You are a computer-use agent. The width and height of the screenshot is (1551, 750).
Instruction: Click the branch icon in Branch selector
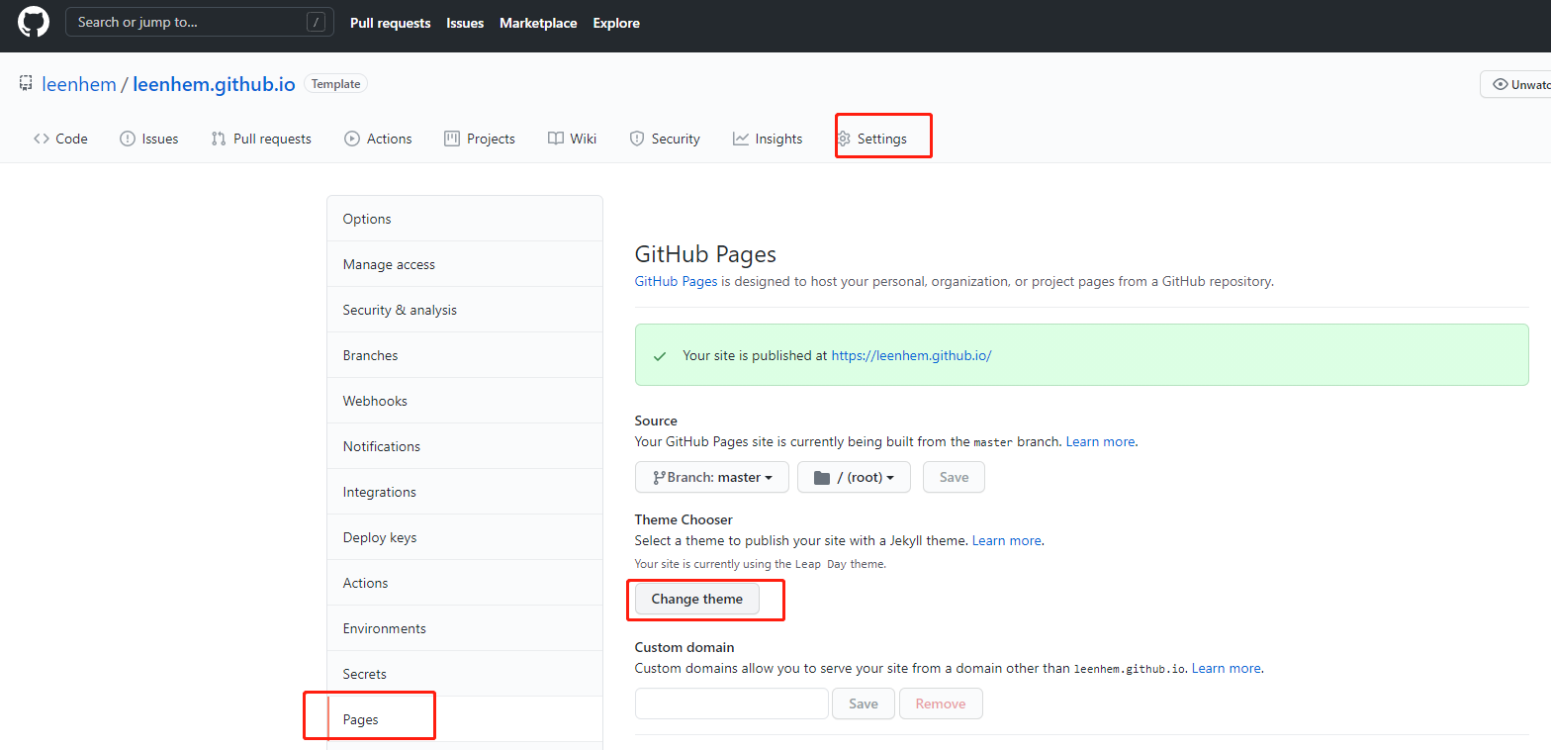pyautogui.click(x=659, y=477)
